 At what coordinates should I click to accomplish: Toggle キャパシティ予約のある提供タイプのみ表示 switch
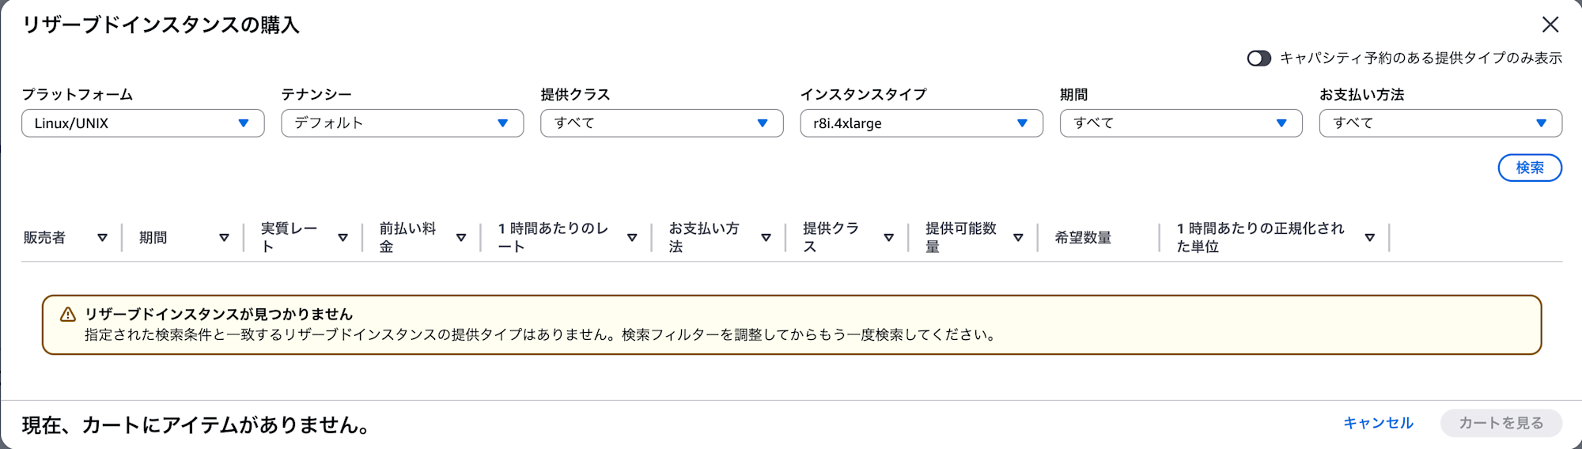coord(1258,58)
